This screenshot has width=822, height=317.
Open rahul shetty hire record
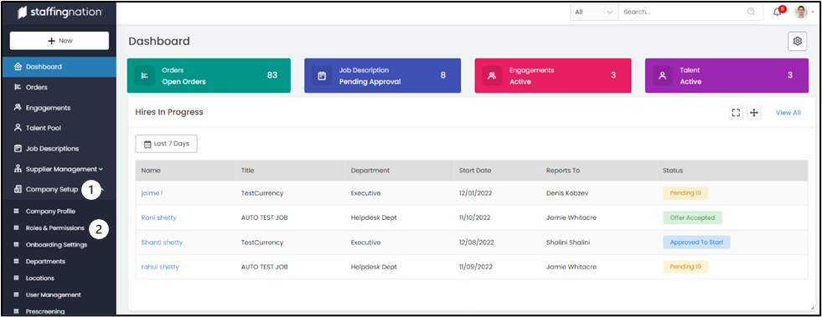coord(160,267)
